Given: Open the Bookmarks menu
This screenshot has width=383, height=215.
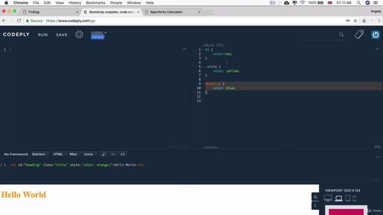Looking at the screenshot, I should pos(96,2).
